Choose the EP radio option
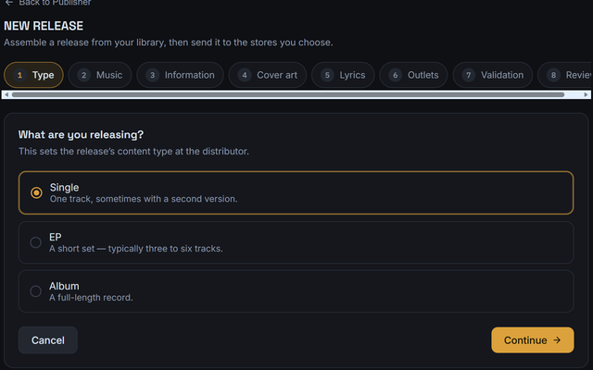 [x=36, y=242]
